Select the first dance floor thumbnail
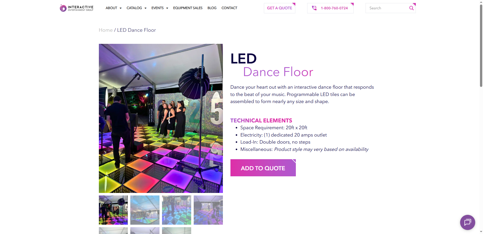Image resolution: width=483 pixels, height=234 pixels. click(113, 210)
